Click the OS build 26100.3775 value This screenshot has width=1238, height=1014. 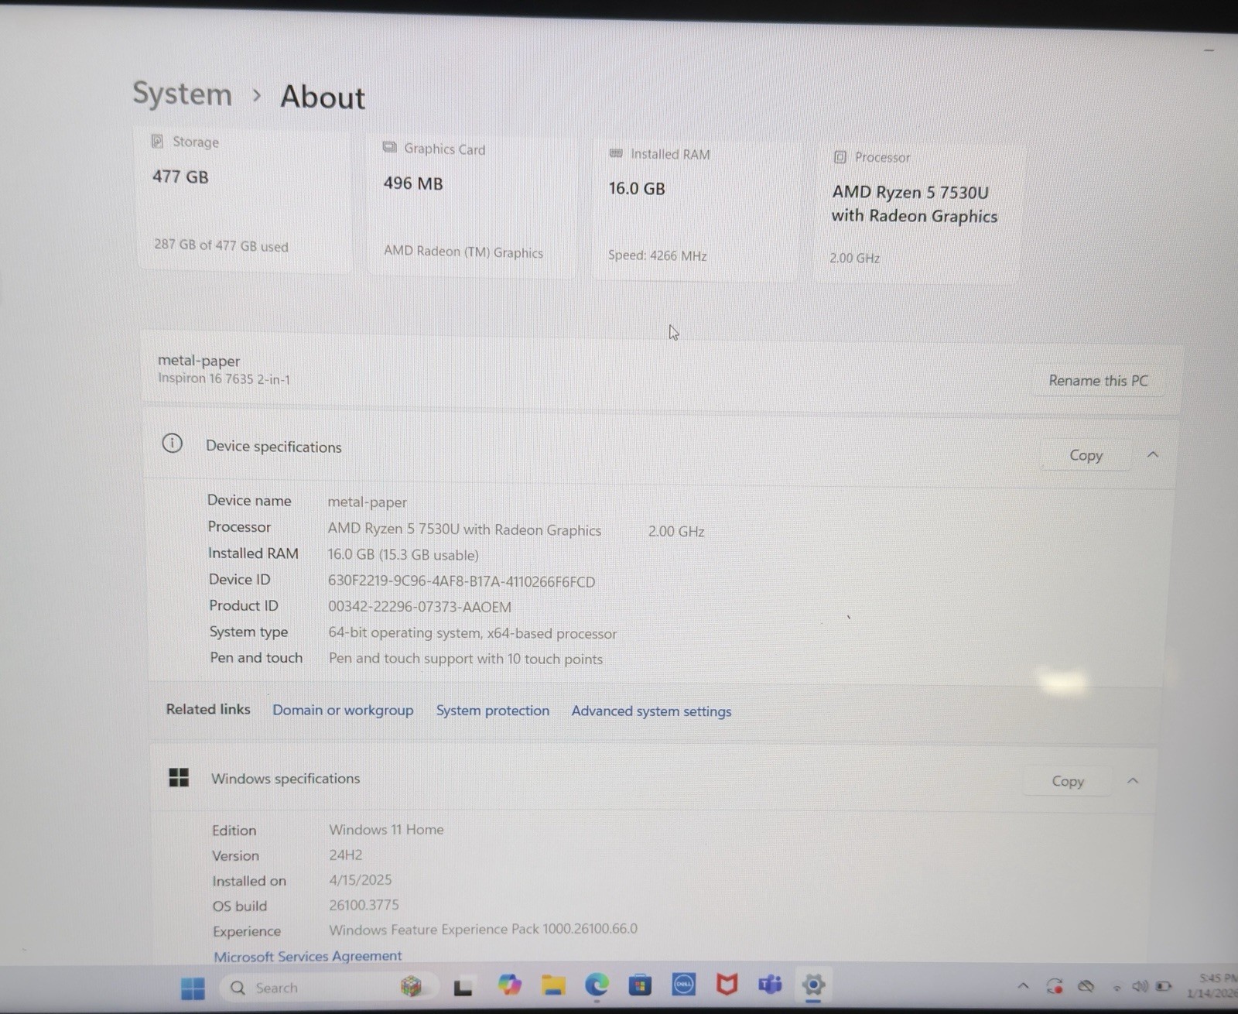tap(364, 905)
